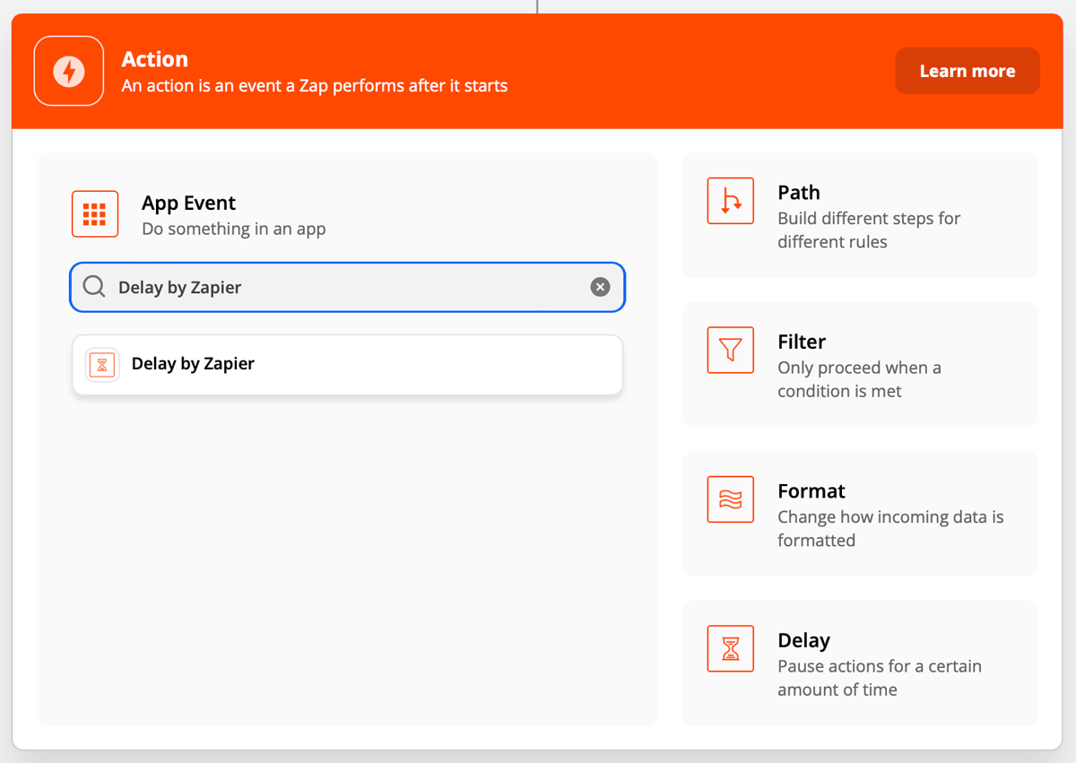Focus the Delay by Zapier search field
Viewport: 1076px width, 763px height.
pos(347,287)
